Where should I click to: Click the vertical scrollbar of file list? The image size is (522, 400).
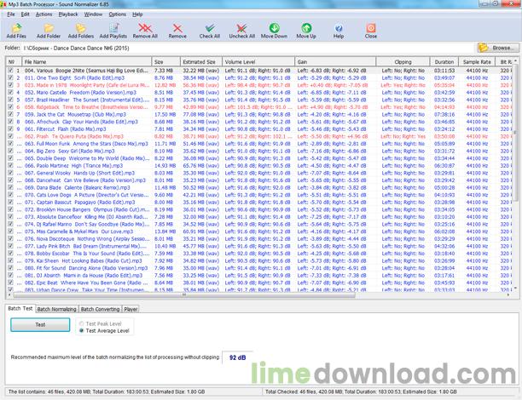[515, 133]
